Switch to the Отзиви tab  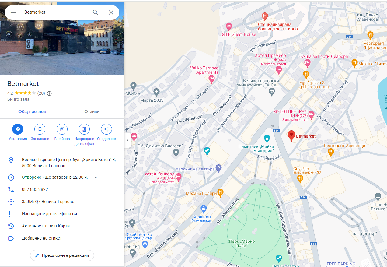pos(92,112)
